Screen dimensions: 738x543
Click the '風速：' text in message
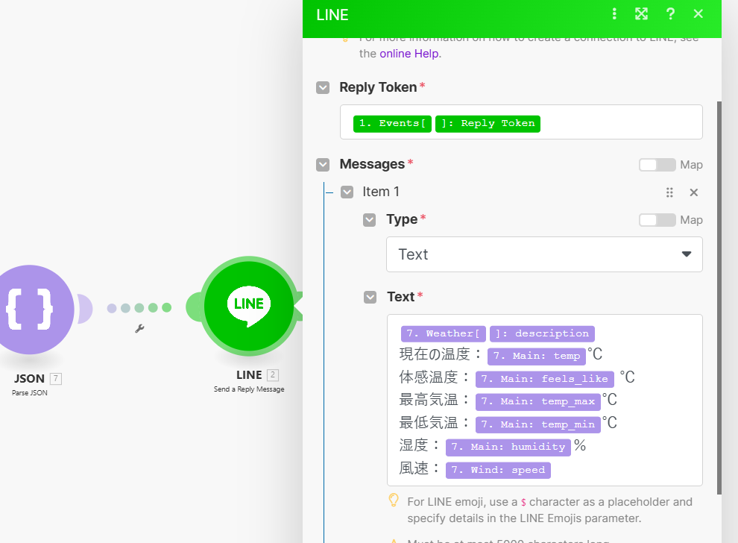420,468
